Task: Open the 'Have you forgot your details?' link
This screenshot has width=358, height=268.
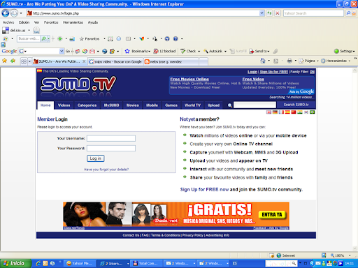Action: click(106, 170)
